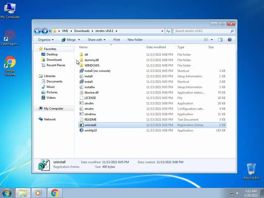Viewport: 264px width, 198px height.
Task: Sort by the Type column header
Action: (x=191, y=47)
